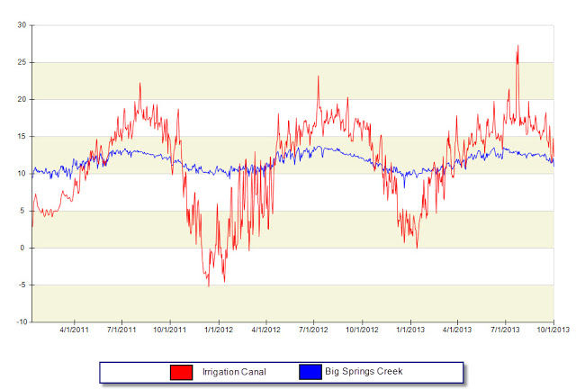Viewport: 576px width, 389px height.
Task: Click the 7/1/2013 x-axis date label
Action: tap(505, 330)
